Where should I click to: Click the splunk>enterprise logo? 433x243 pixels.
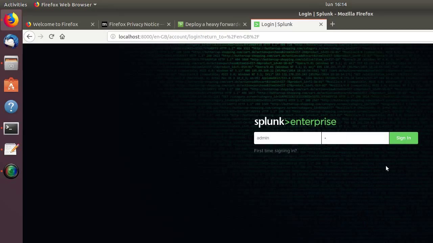click(295, 122)
